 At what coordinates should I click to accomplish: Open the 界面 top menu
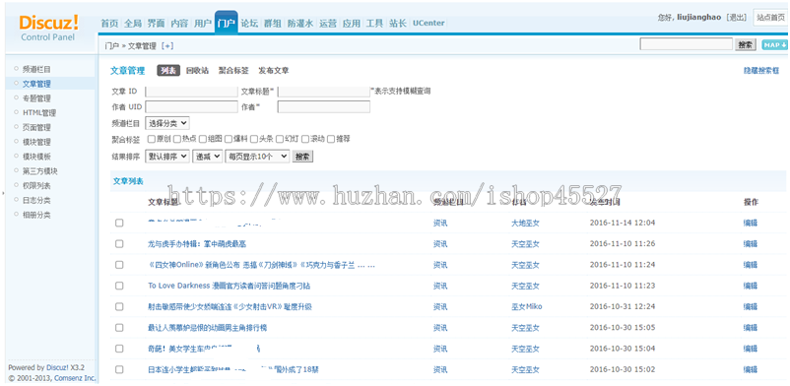[157, 24]
